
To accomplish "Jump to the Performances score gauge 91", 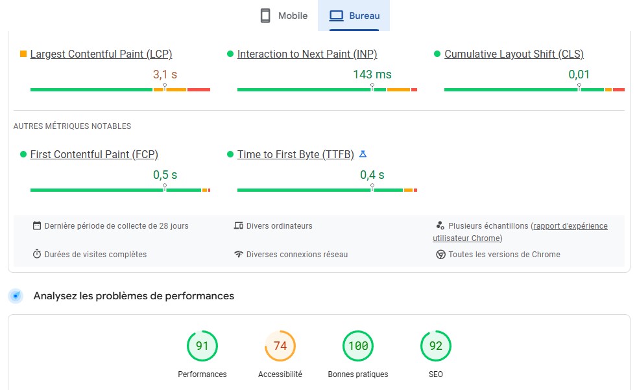I will (202, 346).
